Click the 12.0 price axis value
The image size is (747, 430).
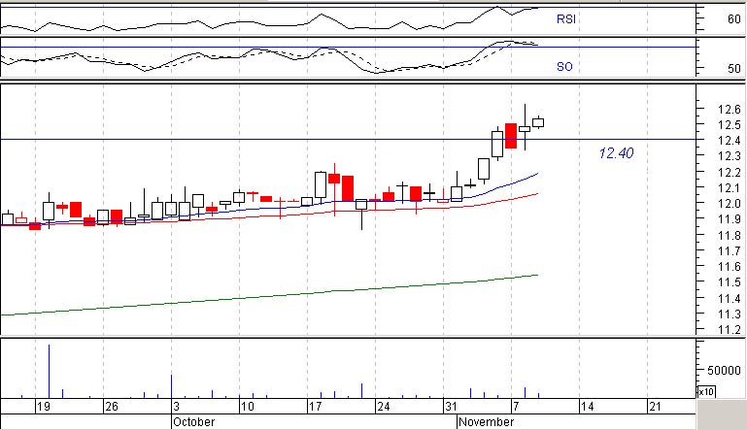(x=729, y=203)
